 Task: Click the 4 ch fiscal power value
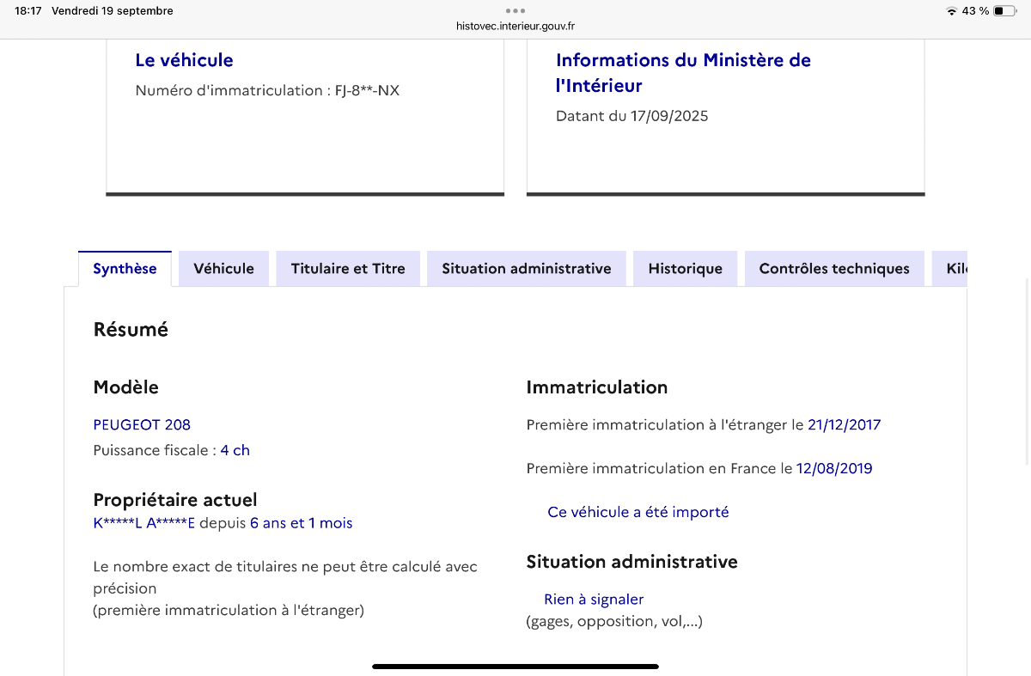point(235,450)
